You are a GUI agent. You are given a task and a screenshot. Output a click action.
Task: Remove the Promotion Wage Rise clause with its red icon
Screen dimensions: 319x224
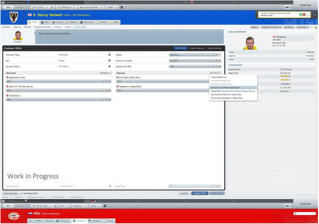117,77
